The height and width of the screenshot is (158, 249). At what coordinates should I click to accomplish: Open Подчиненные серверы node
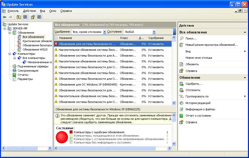tap(33, 66)
